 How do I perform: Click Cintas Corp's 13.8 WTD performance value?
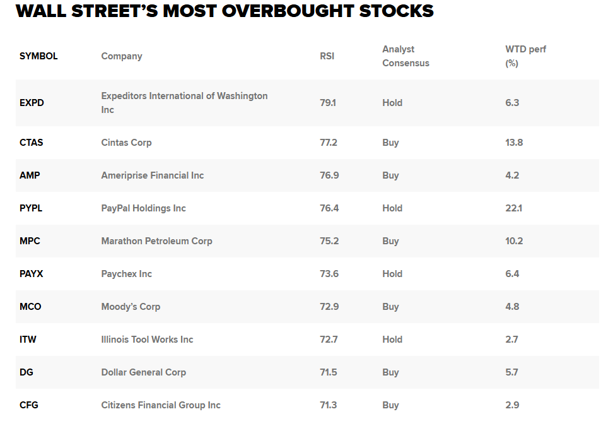514,143
